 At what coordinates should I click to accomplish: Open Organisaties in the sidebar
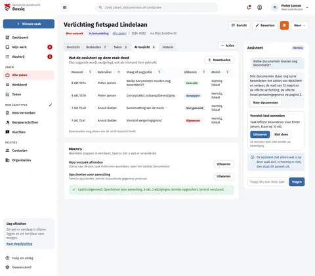pyautogui.click(x=29, y=160)
